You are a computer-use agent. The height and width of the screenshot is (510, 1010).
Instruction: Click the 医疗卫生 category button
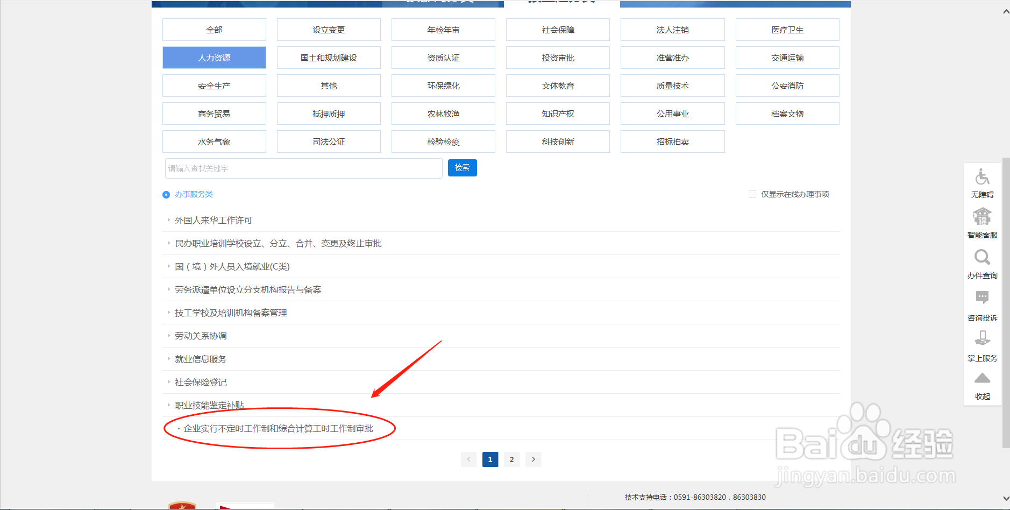[787, 30]
